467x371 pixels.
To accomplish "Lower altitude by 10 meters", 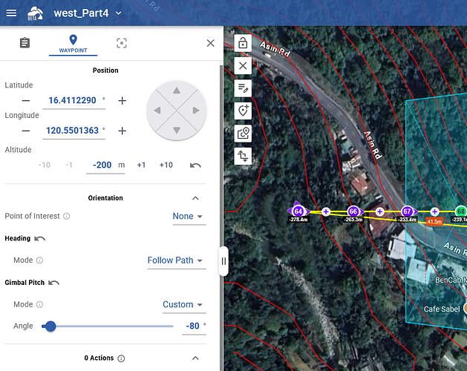I will [45, 165].
